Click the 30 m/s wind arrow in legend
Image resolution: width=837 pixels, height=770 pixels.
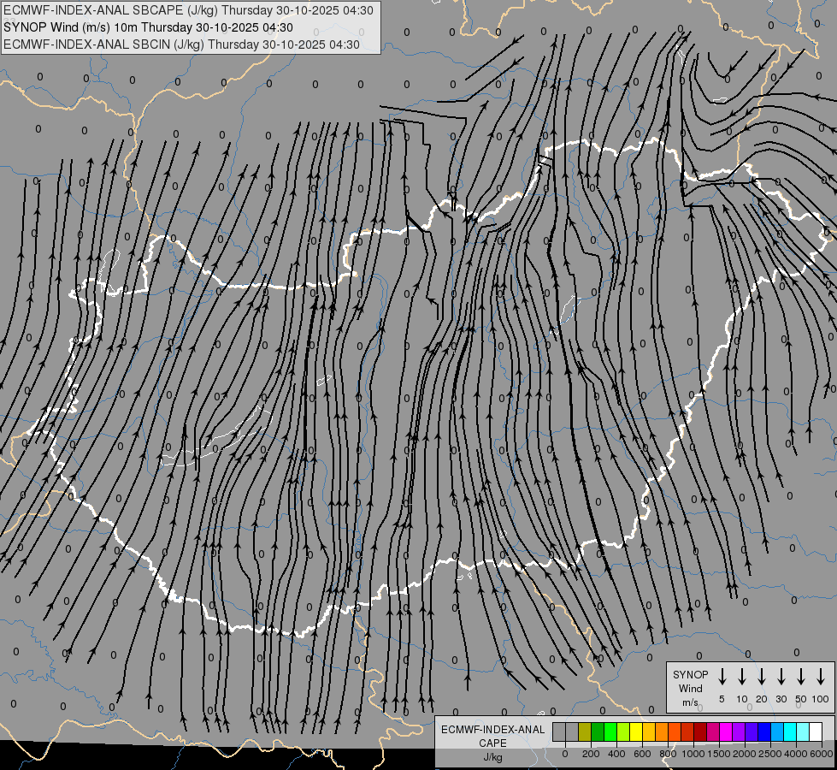(781, 677)
